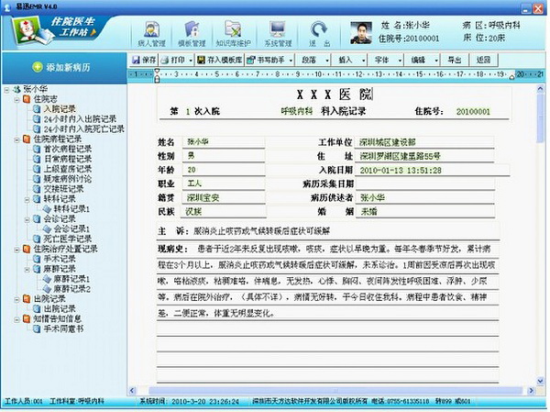The image size is (550, 412).
Task: Collapse the 转科记录 node
Action: pos(27,200)
